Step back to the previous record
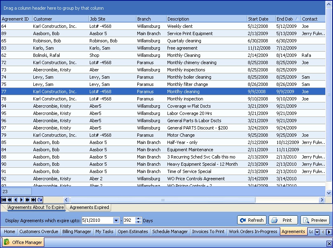The image size is (333, 248). 16,200
